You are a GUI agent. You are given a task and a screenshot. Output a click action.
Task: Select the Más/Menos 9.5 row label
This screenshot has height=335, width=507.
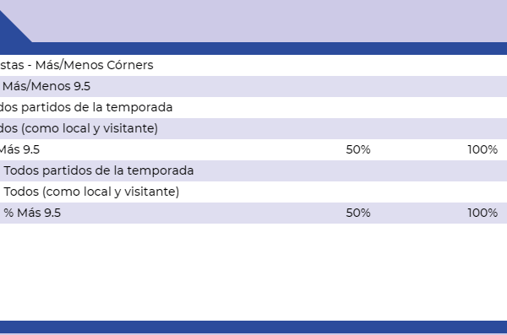(x=46, y=86)
